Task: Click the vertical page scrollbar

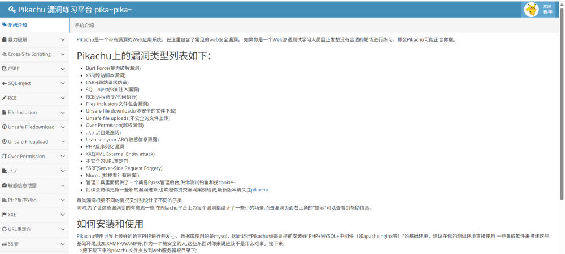Action: point(561,113)
